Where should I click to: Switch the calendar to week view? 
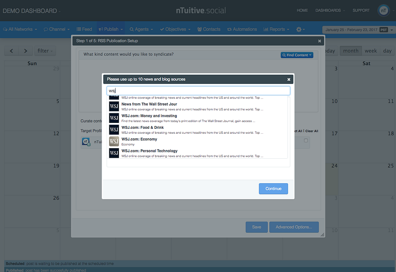pyautogui.click(x=371, y=50)
